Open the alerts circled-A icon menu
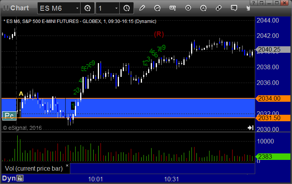This screenshot has width=292, height=184. click(x=203, y=8)
